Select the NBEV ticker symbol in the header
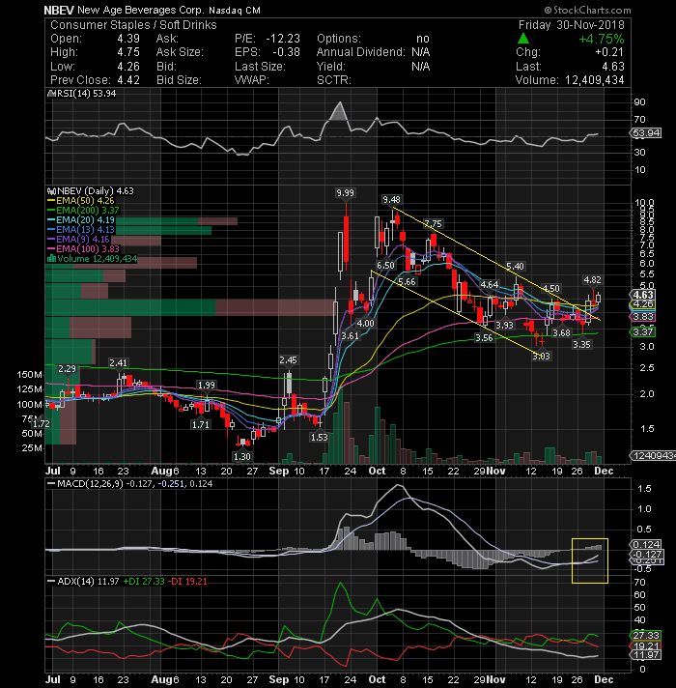 (x=59, y=10)
